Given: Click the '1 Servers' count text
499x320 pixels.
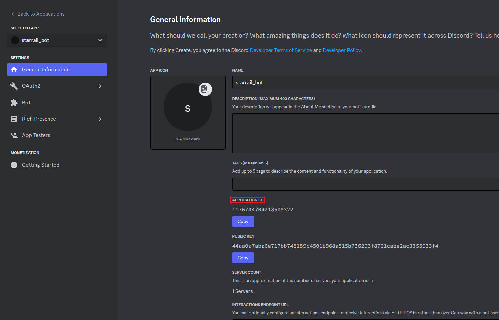Looking at the screenshot, I should coord(242,291).
